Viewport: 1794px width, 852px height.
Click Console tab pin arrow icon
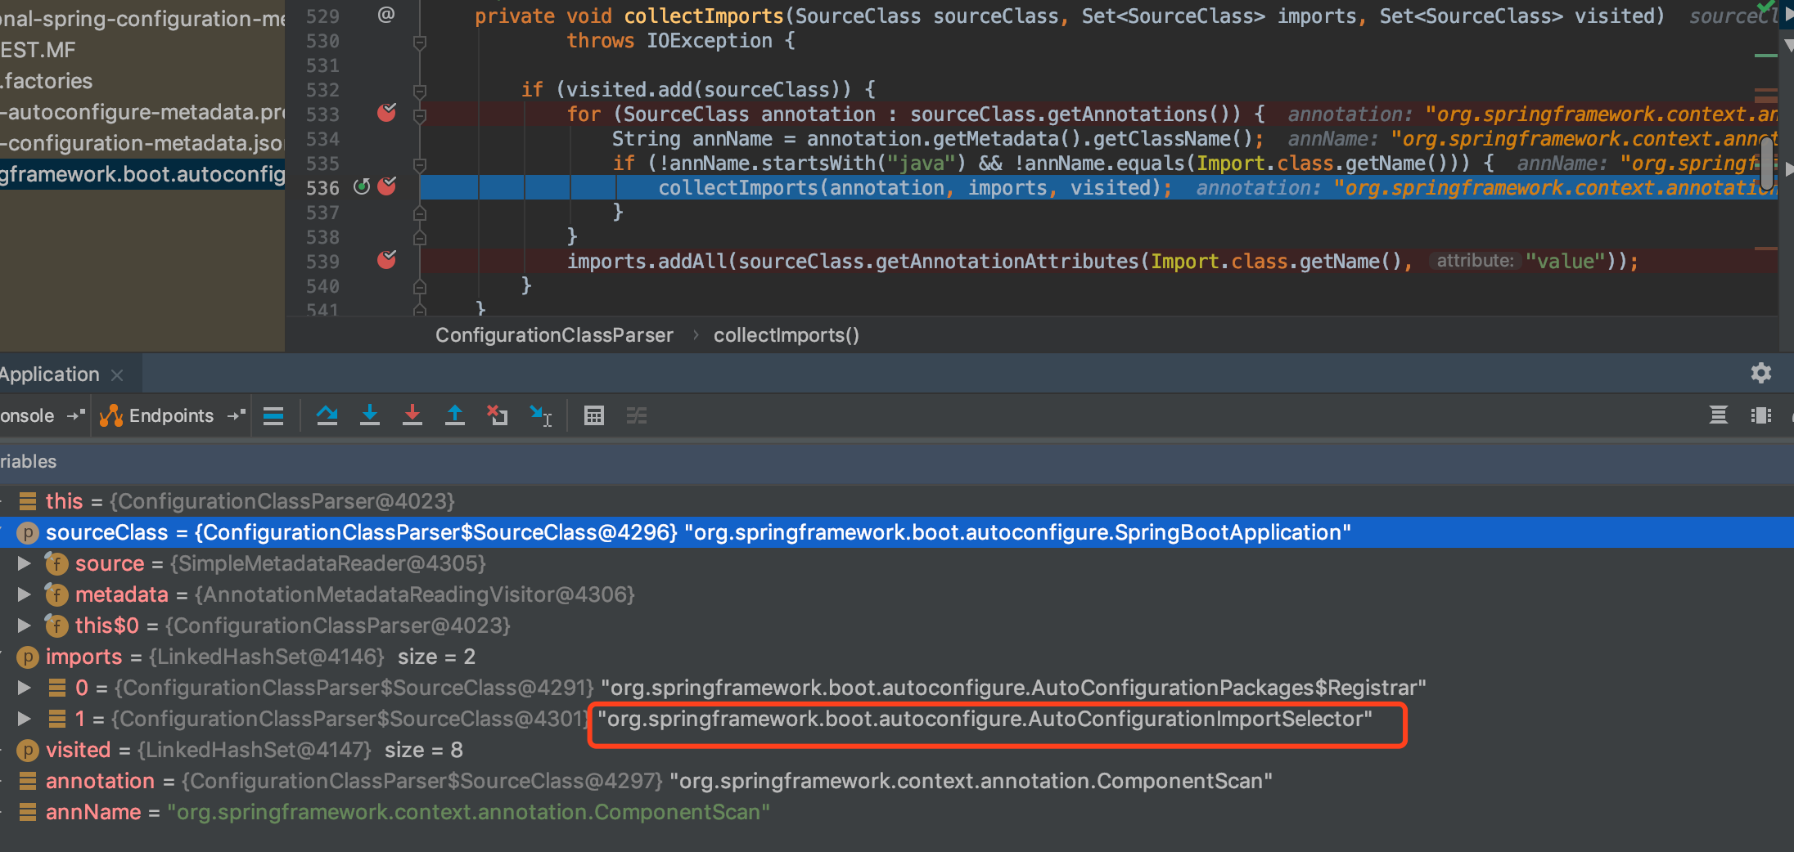click(76, 416)
